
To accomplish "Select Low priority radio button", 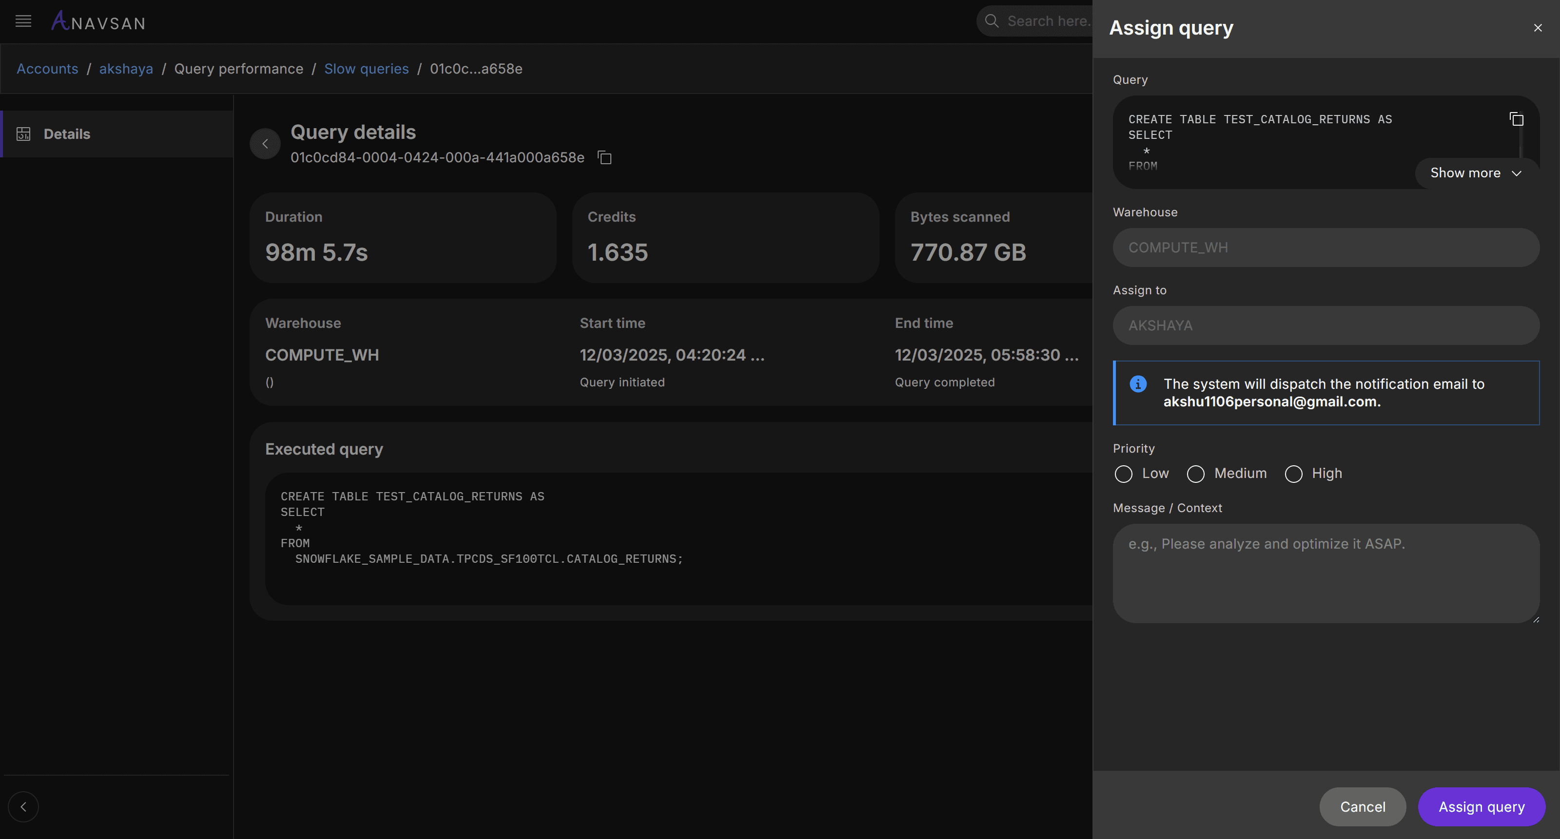I will (x=1123, y=474).
